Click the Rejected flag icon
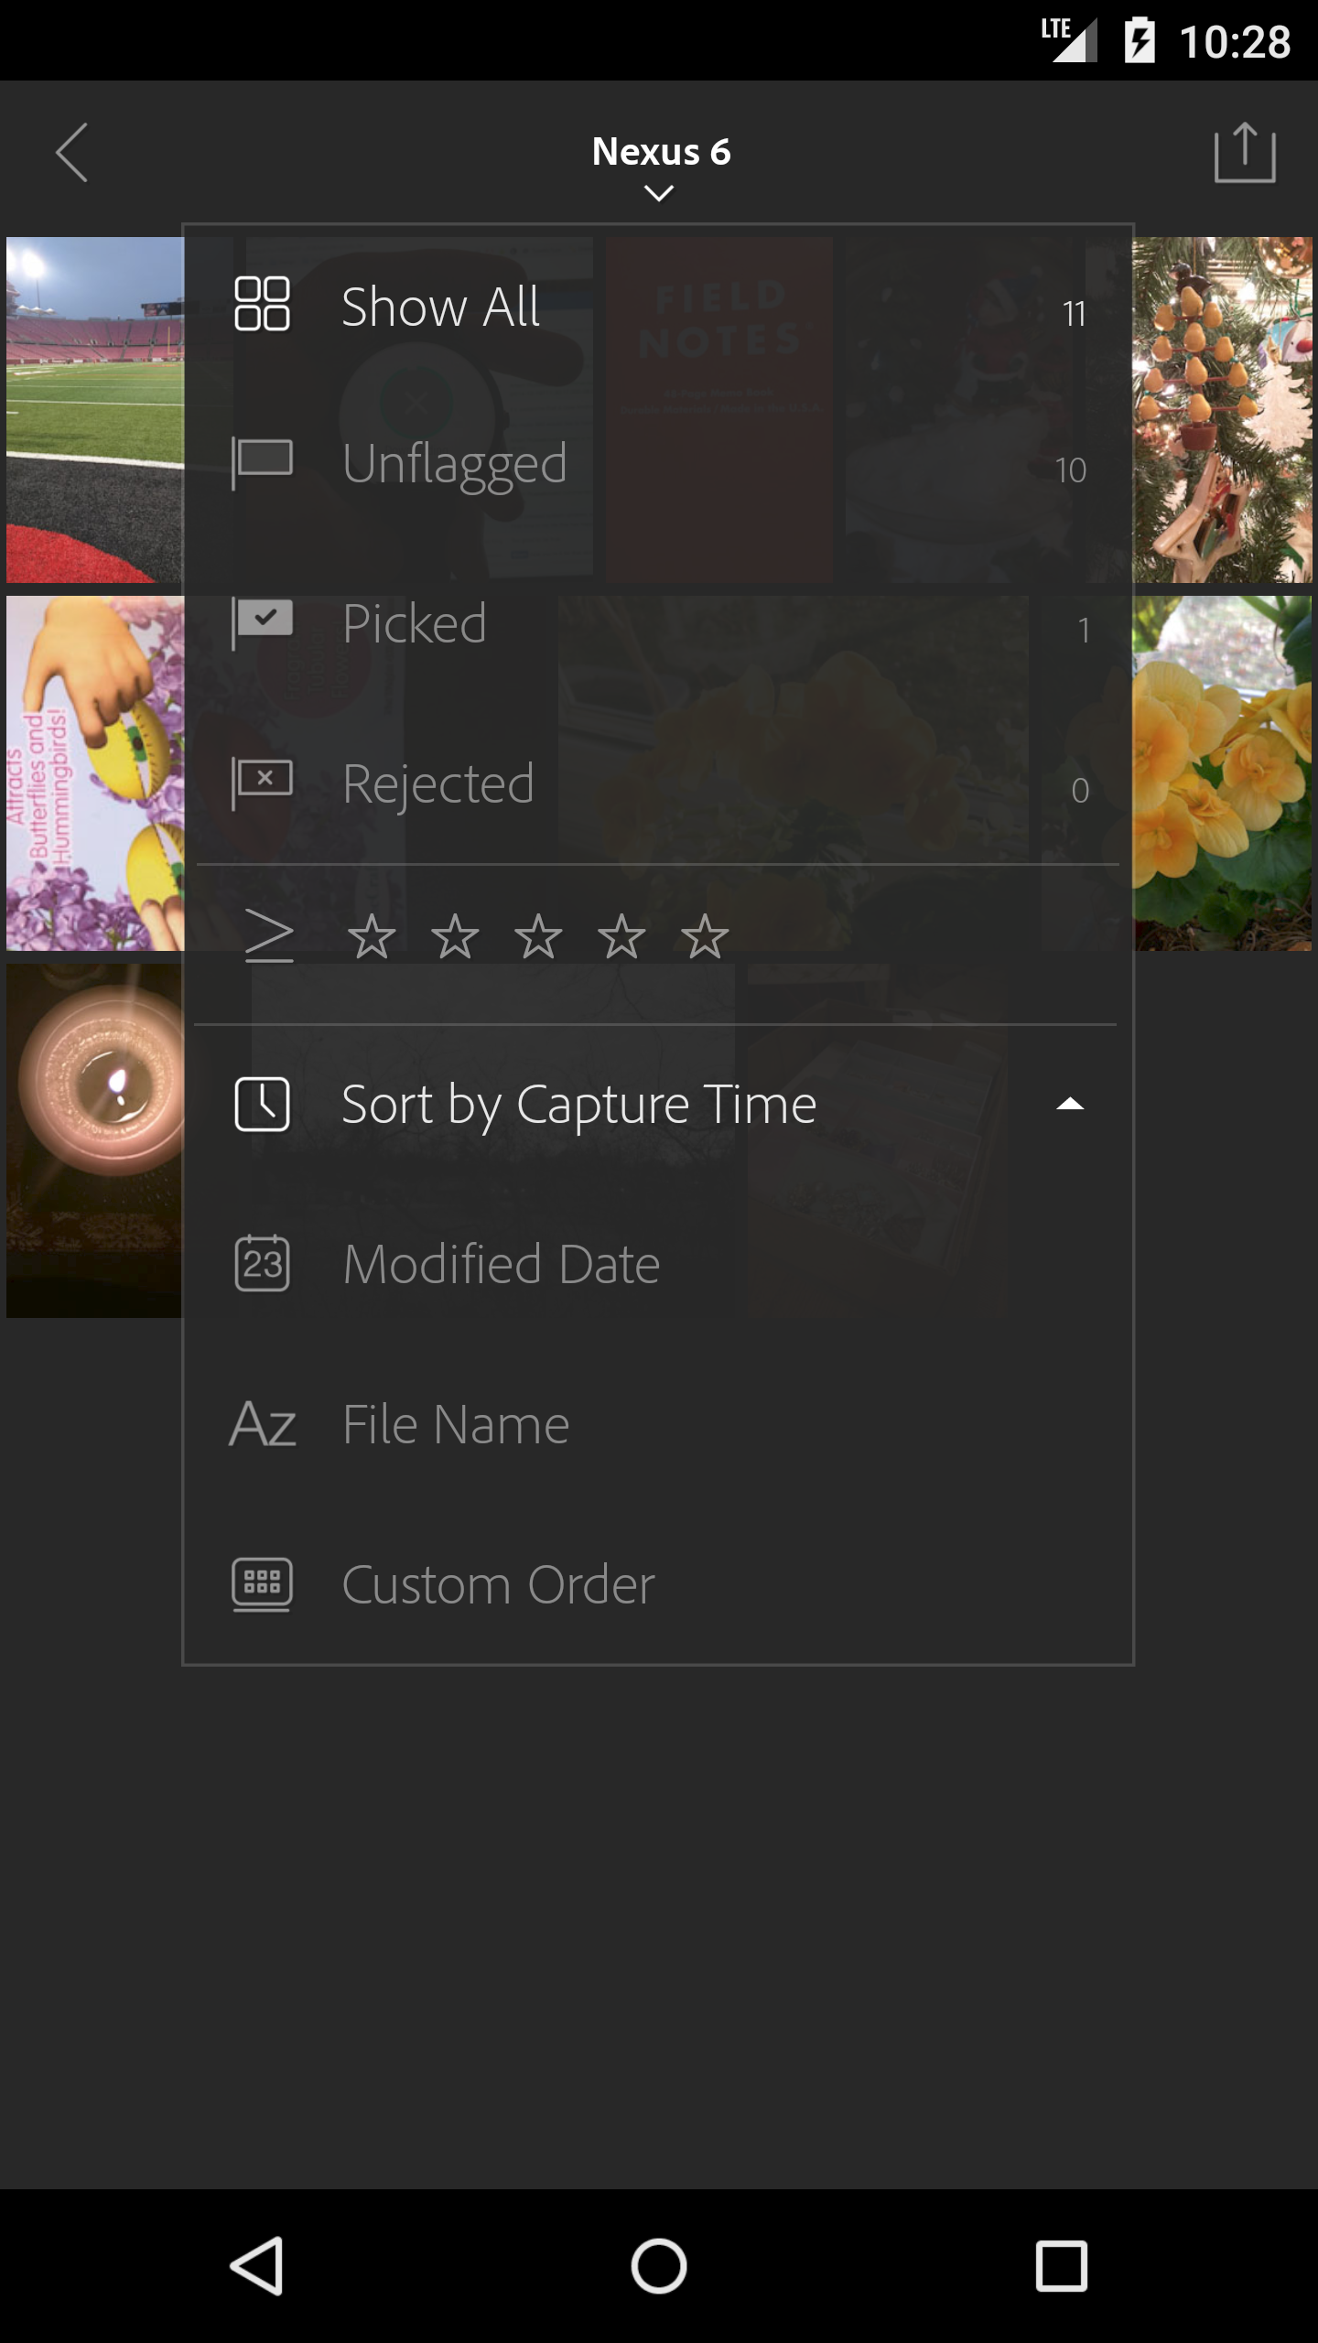The image size is (1318, 2343). tap(263, 783)
